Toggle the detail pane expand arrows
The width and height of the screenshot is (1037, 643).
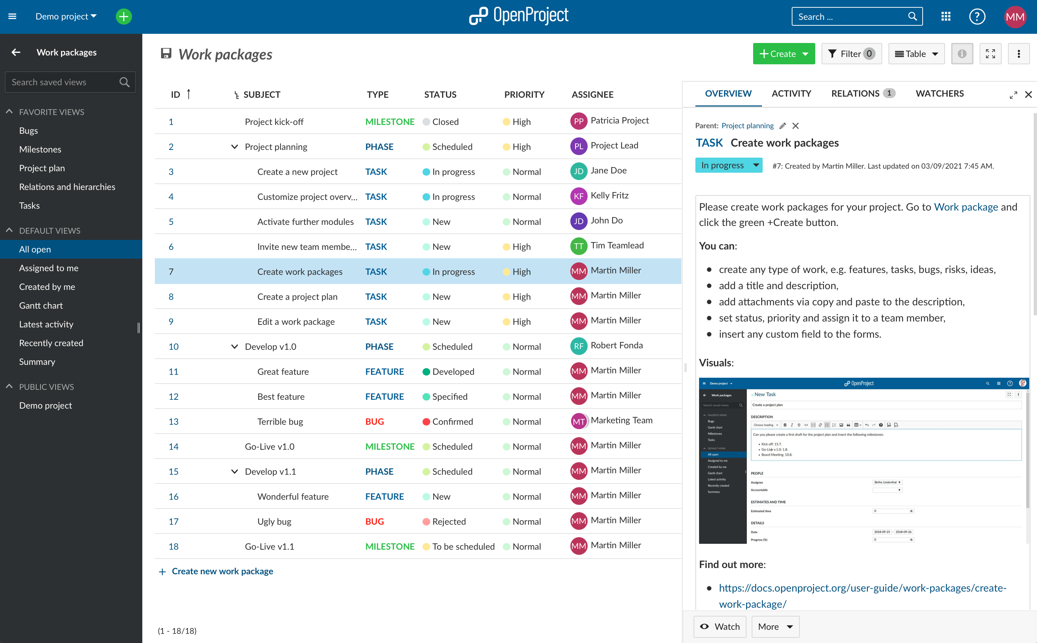pyautogui.click(x=1013, y=95)
